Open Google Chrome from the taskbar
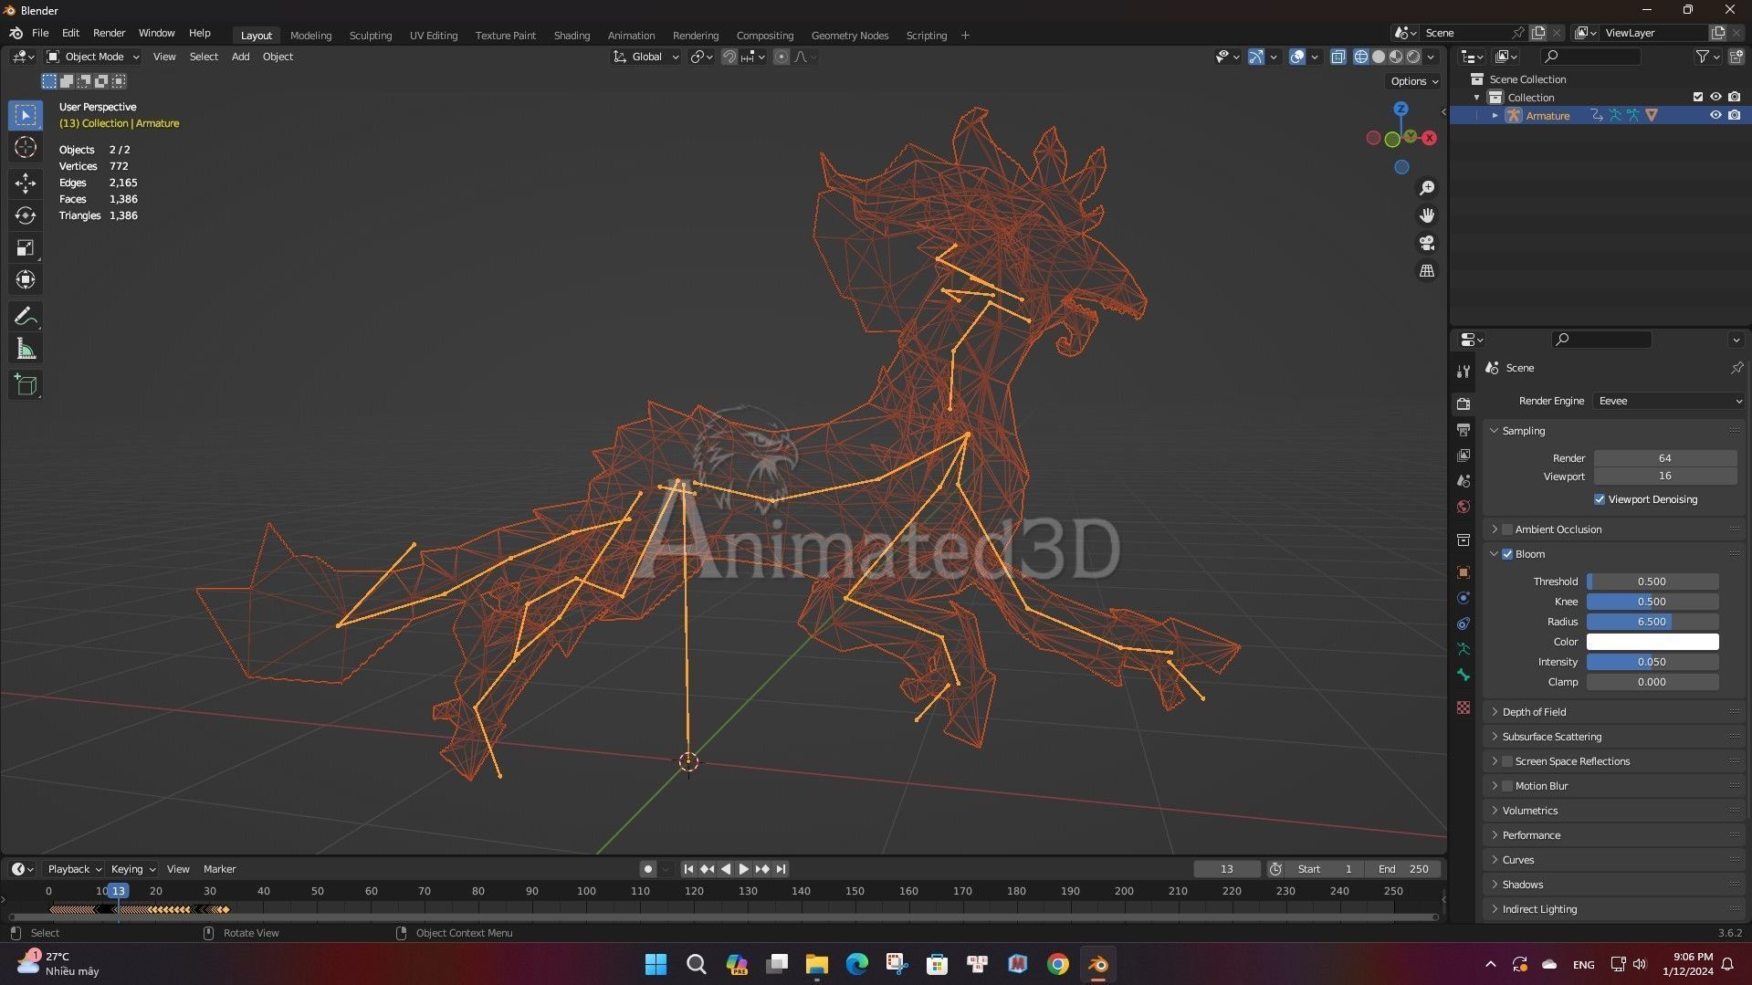This screenshot has height=985, width=1752. coord(1057,965)
